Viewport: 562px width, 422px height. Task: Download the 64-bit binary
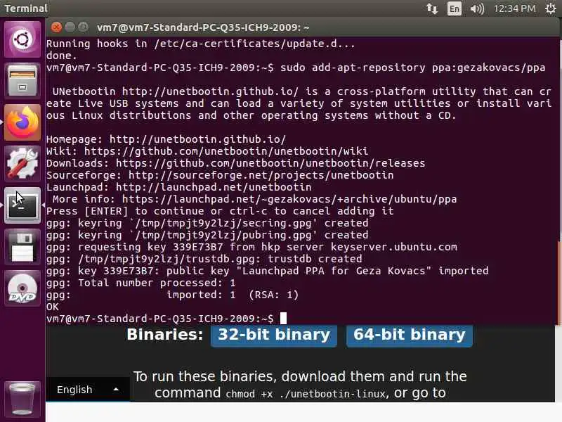coord(410,335)
